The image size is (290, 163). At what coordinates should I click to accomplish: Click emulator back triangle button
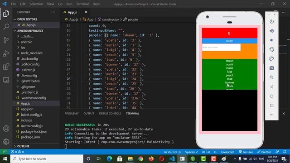coord(271,86)
